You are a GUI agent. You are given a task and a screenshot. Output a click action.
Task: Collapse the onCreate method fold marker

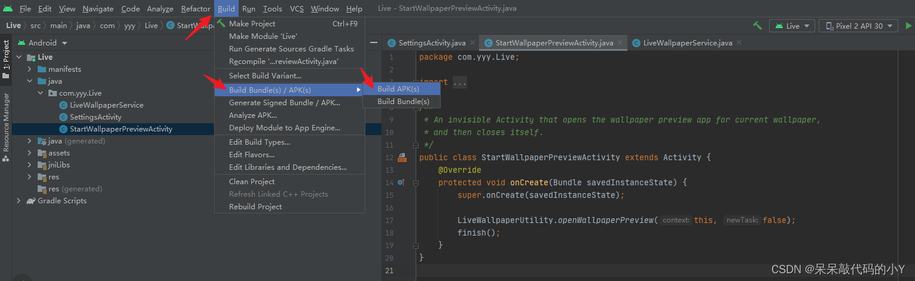coord(416,182)
